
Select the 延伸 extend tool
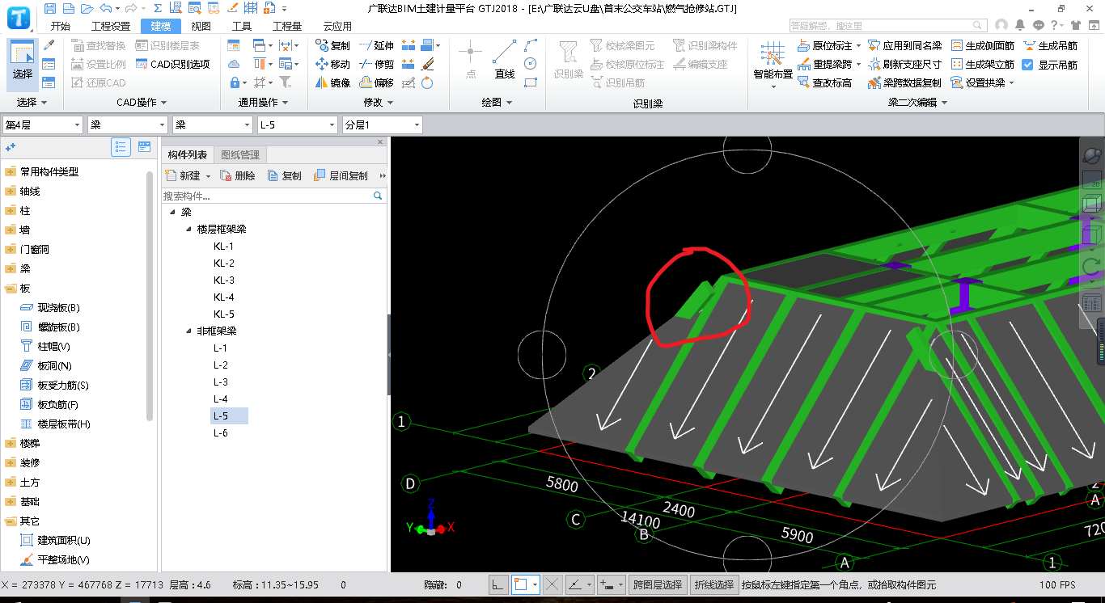point(376,46)
